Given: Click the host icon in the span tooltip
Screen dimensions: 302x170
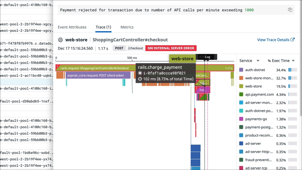Looking at the screenshot, I should coord(140,73).
